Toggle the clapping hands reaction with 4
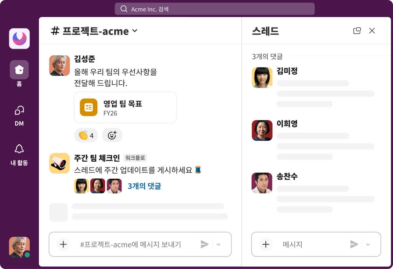 click(86, 135)
